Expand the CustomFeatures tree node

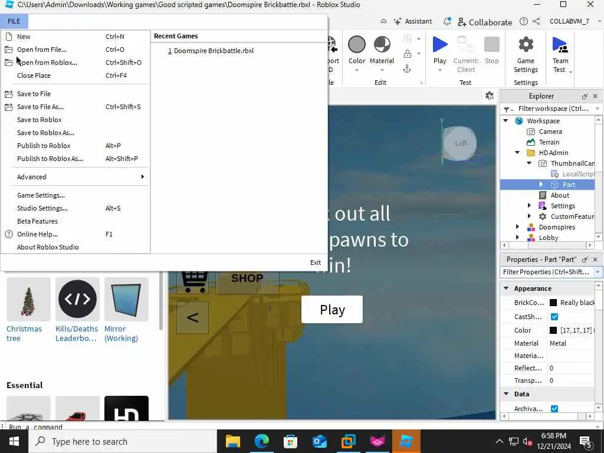tap(529, 216)
